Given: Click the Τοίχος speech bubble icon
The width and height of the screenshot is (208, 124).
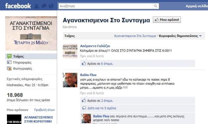Looking at the screenshot, I should (9, 56).
